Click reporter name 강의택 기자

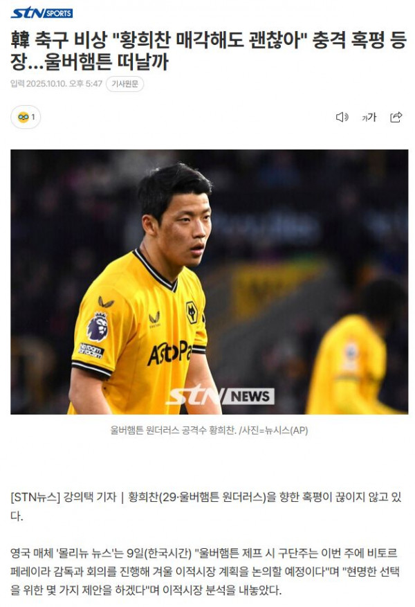(90, 497)
